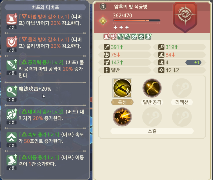This screenshot has height=180, width=213.
Task: Click the +1 movement bonus indicator
Action: click(x=193, y=62)
